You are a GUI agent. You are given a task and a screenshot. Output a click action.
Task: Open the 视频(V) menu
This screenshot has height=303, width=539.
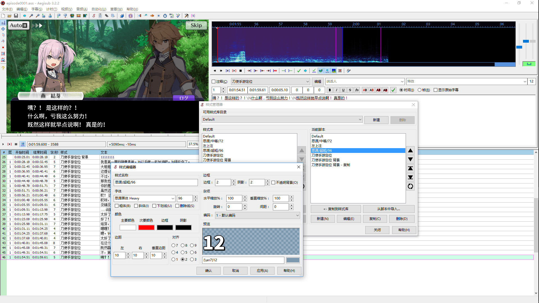click(x=67, y=9)
